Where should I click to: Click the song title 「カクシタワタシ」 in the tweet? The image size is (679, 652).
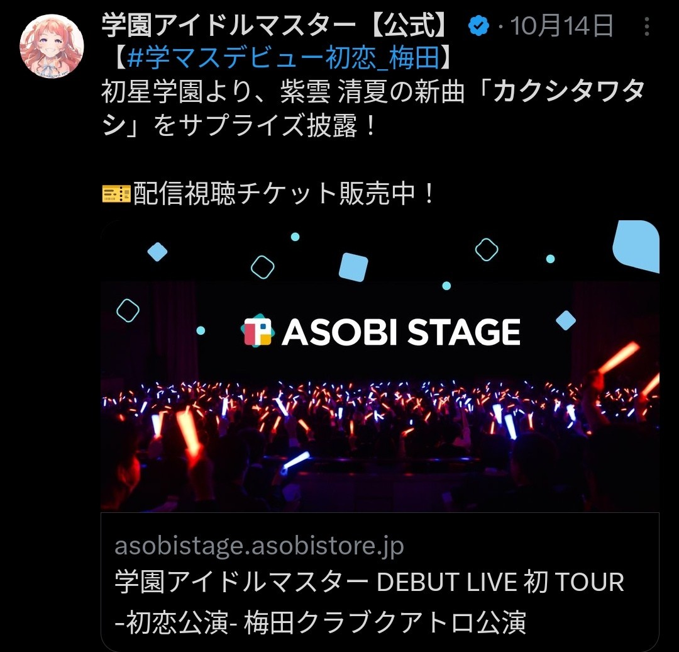373,108
